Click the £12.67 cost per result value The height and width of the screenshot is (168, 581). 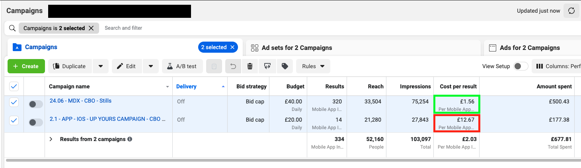click(x=465, y=120)
